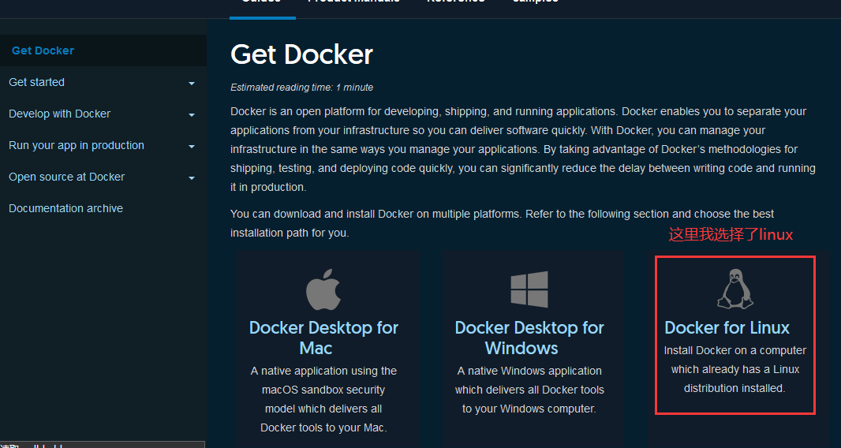Click the Windows logo icon
The width and height of the screenshot is (841, 448).
(x=529, y=289)
